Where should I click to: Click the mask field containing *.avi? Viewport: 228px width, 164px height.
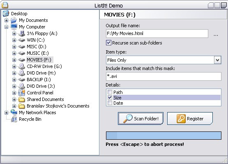coord(164,76)
